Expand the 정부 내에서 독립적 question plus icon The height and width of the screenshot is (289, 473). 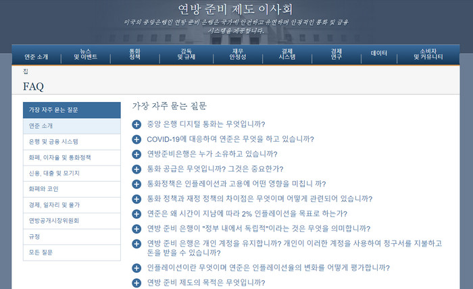(x=136, y=229)
